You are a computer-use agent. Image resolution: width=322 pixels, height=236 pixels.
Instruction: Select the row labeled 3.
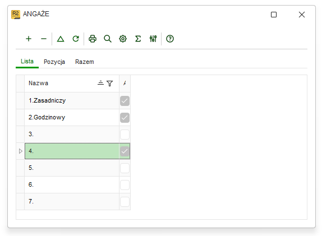[x=72, y=135]
